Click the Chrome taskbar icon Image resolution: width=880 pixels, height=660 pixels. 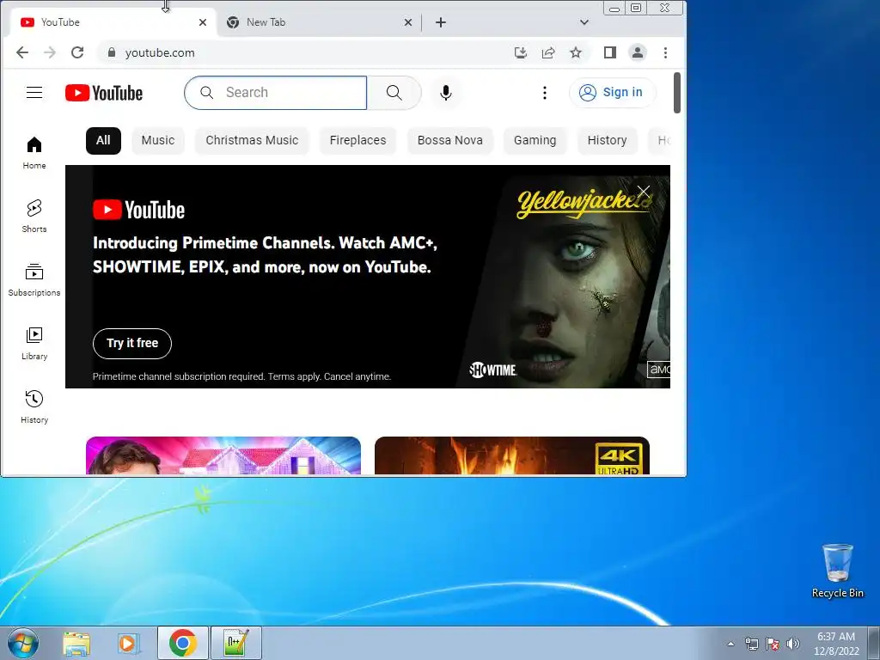click(x=182, y=643)
